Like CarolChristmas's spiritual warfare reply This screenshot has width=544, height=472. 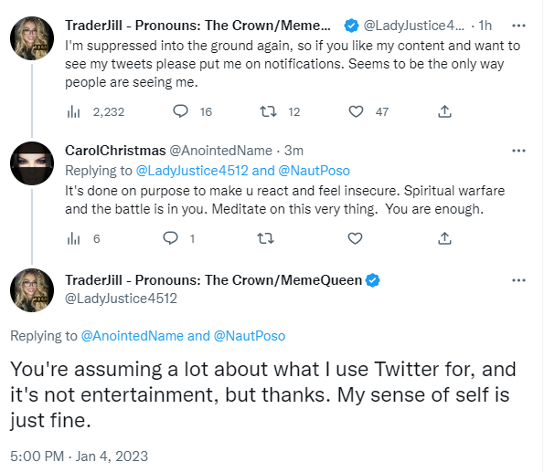click(x=355, y=238)
